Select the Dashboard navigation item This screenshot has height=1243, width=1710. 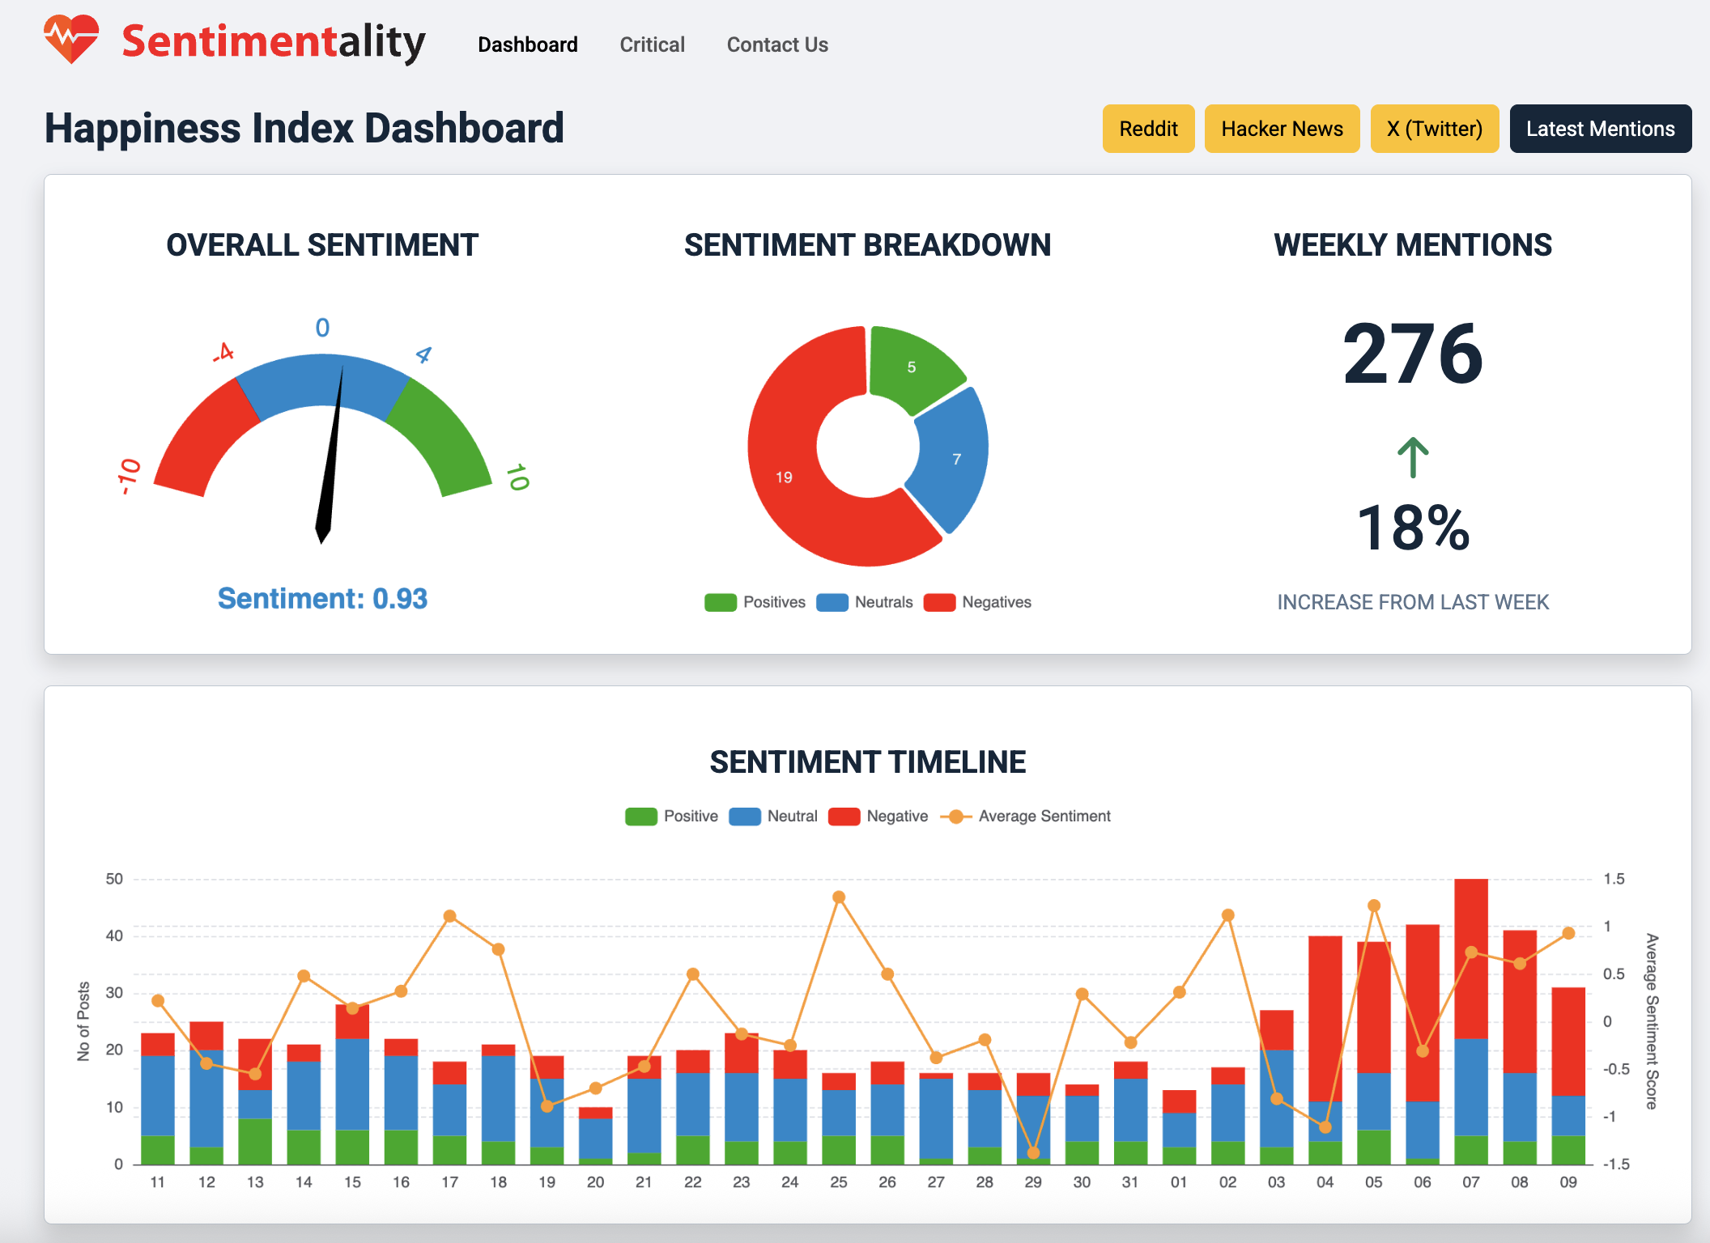(527, 45)
